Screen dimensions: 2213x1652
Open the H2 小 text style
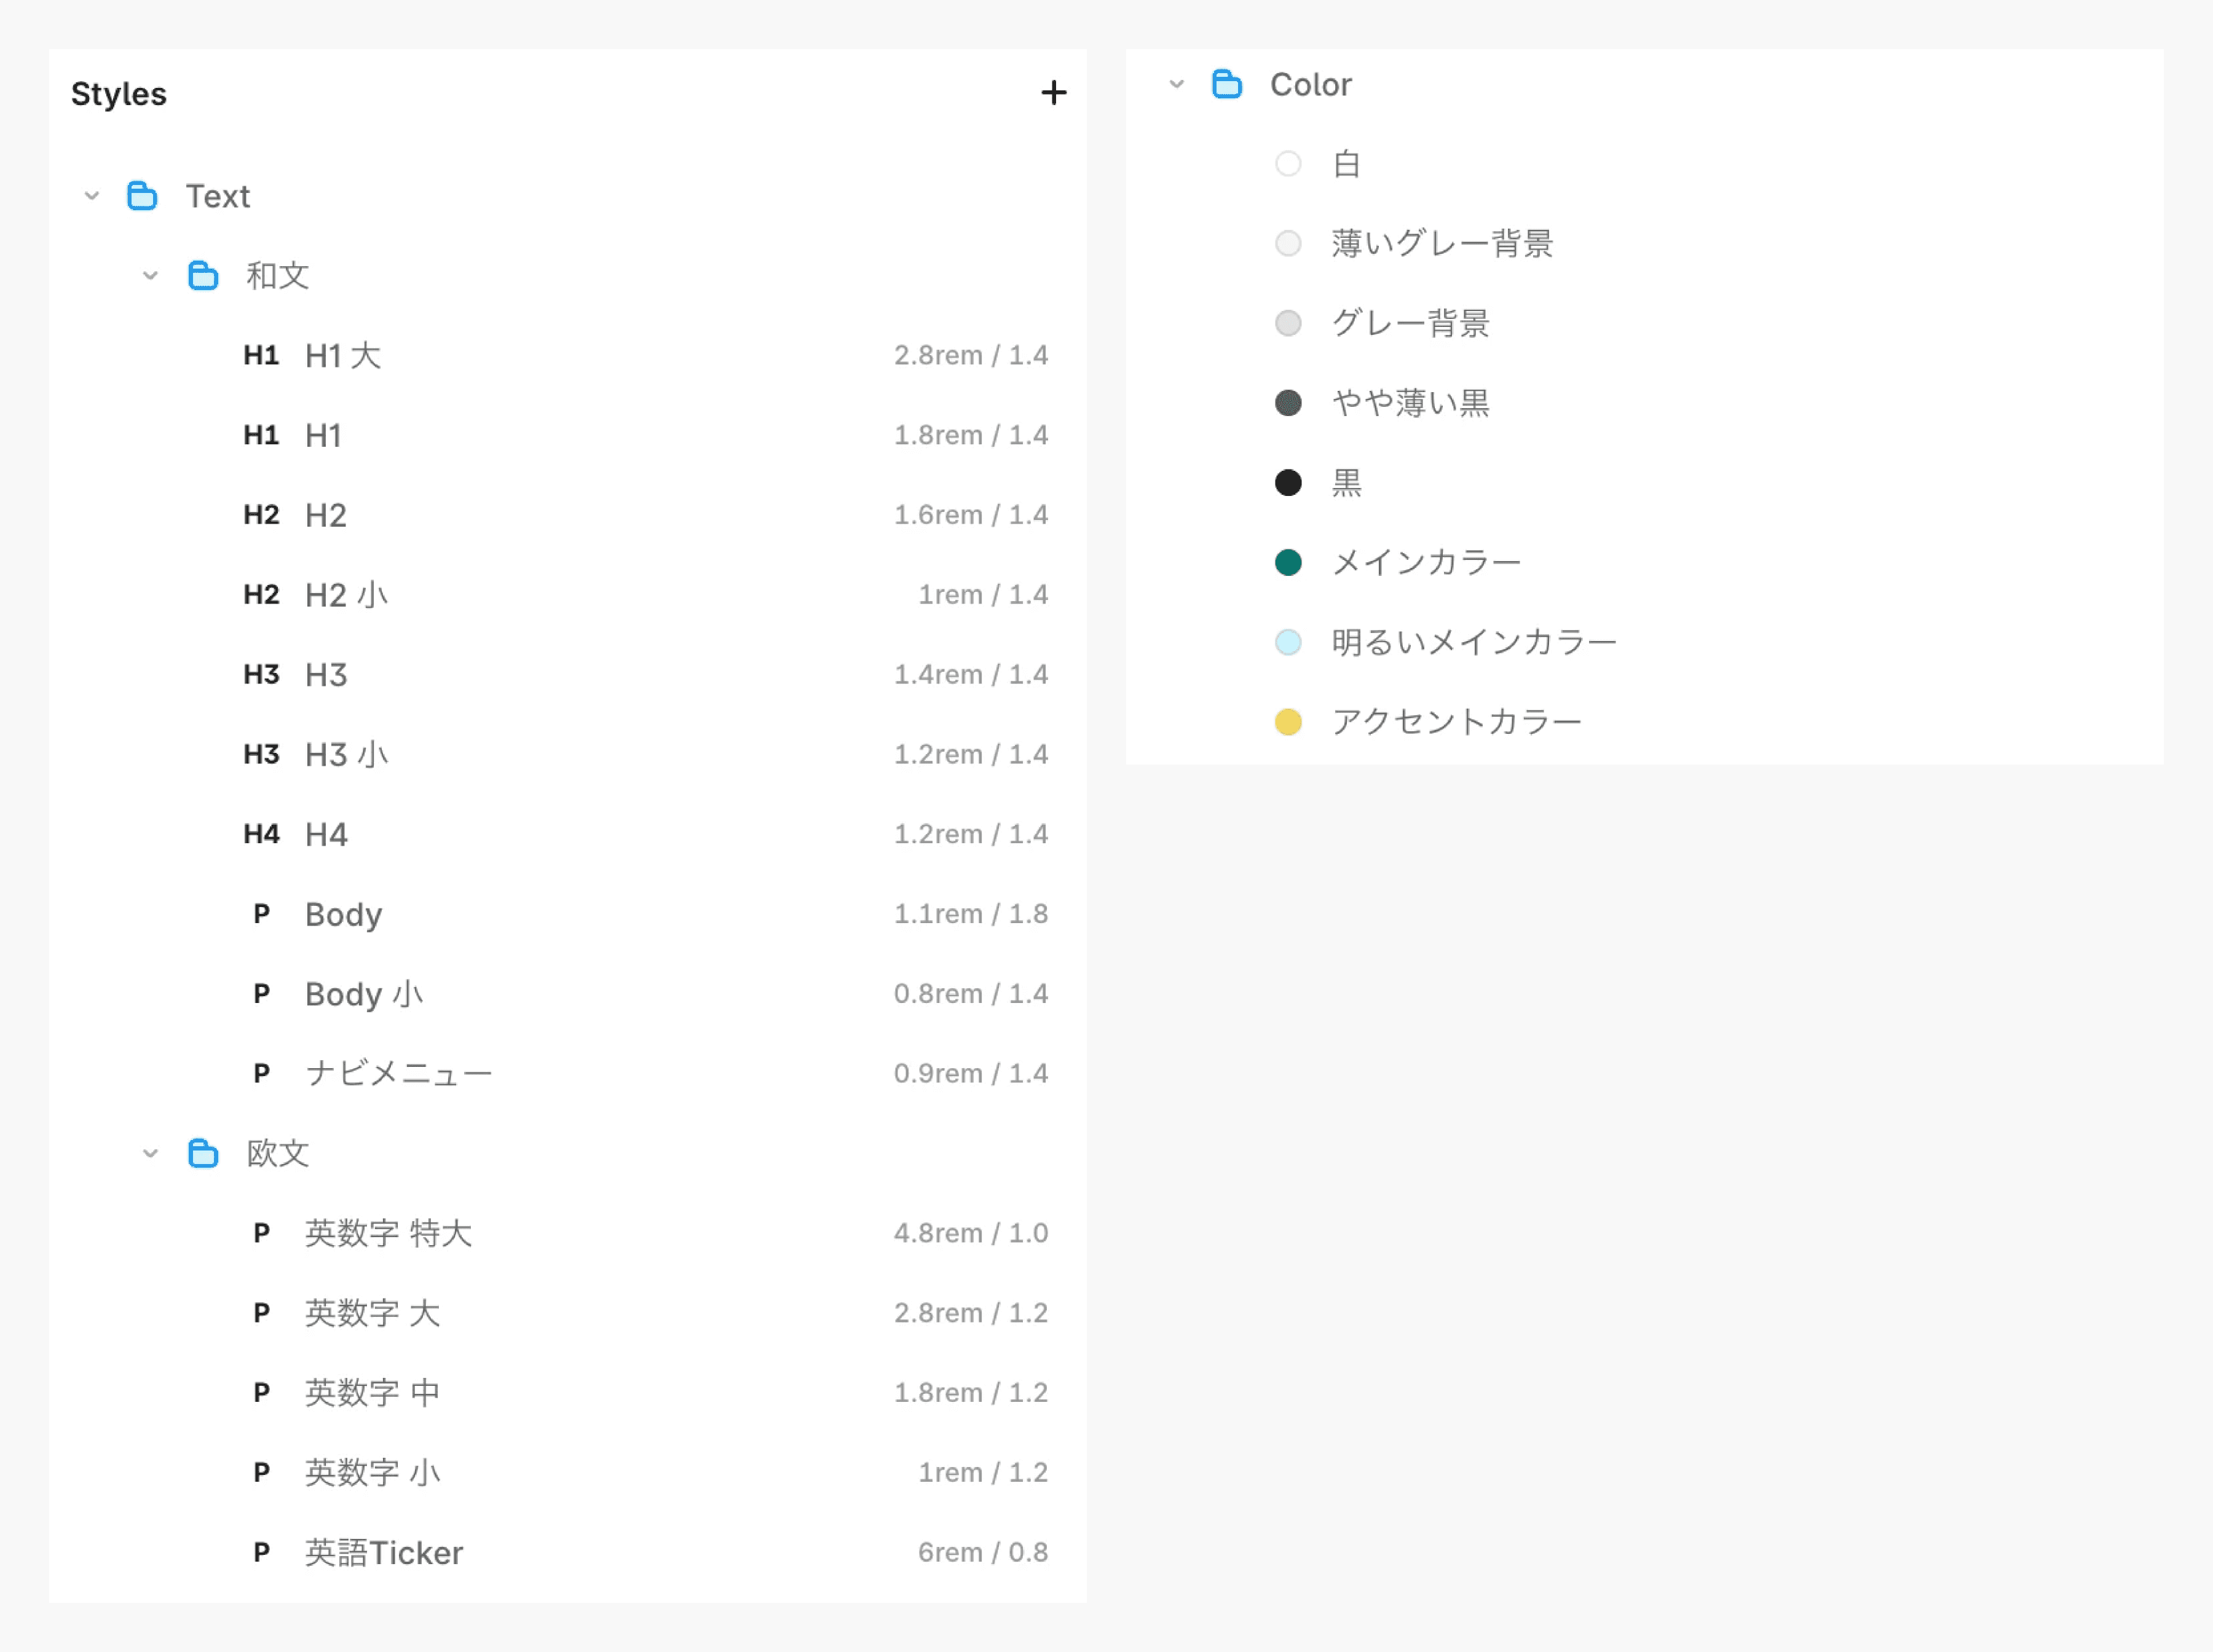(346, 595)
